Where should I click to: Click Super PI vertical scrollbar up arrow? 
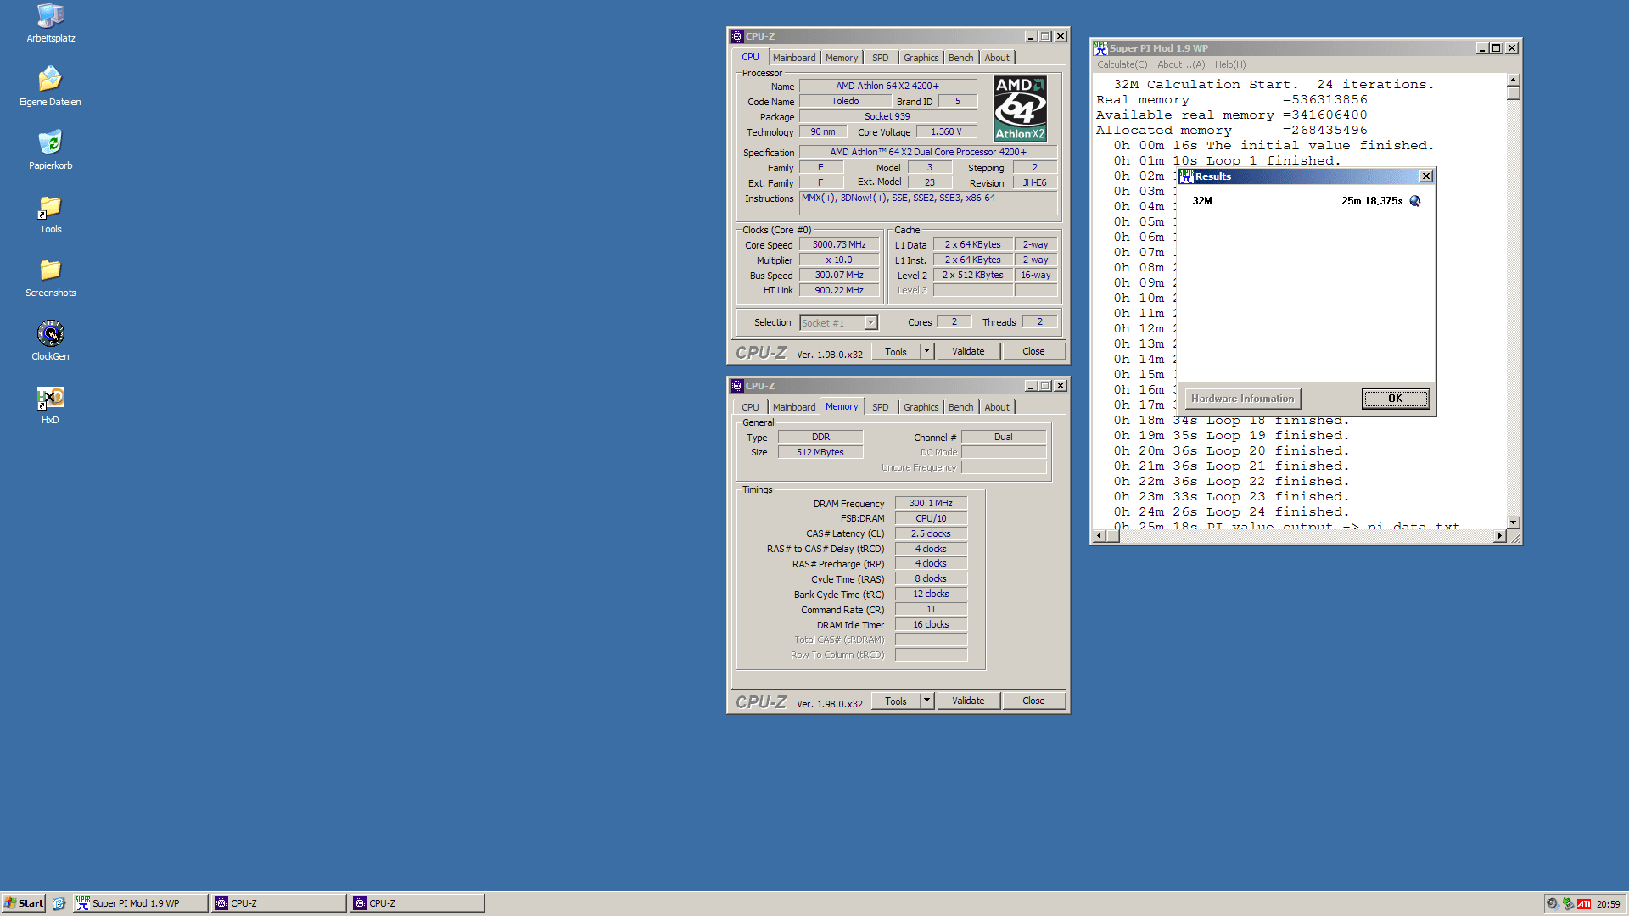1514,81
